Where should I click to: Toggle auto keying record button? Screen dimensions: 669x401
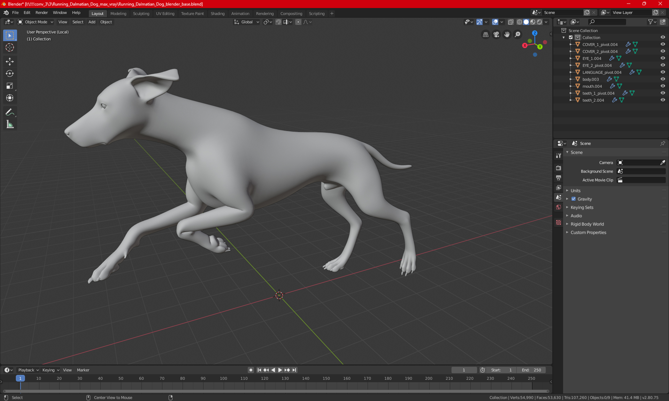(x=251, y=370)
